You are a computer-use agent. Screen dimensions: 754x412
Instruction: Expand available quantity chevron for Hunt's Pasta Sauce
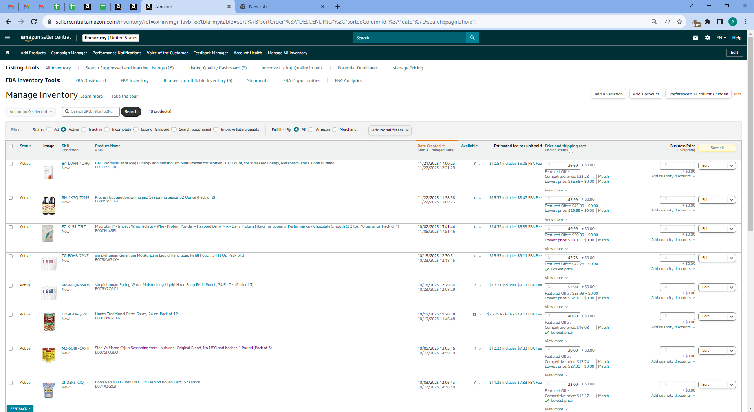pos(480,315)
